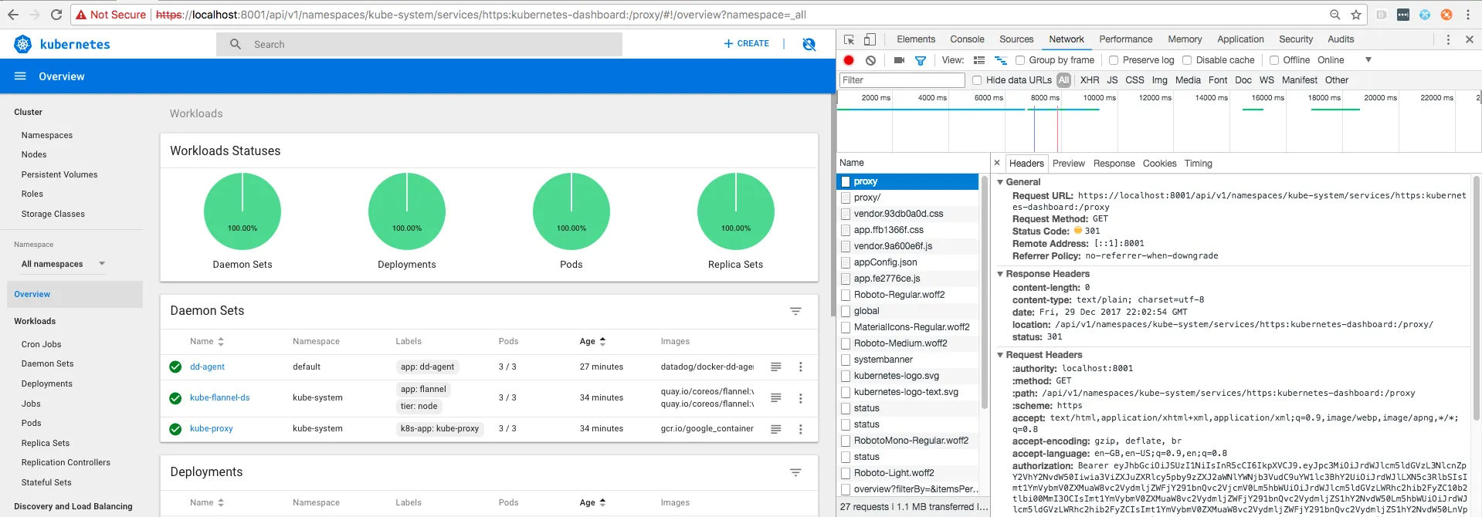Select the large request rows view icon
This screenshot has height=517, width=1482.
979,60
